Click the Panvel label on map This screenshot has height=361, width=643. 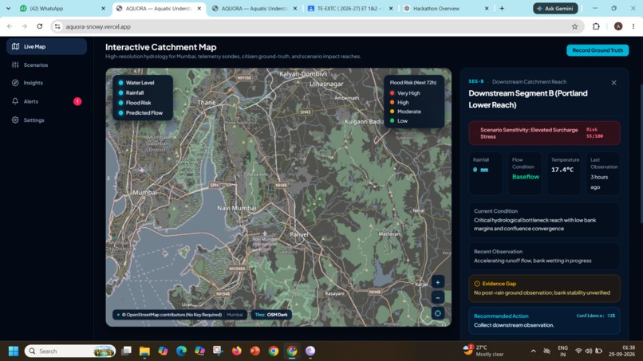coord(299,234)
